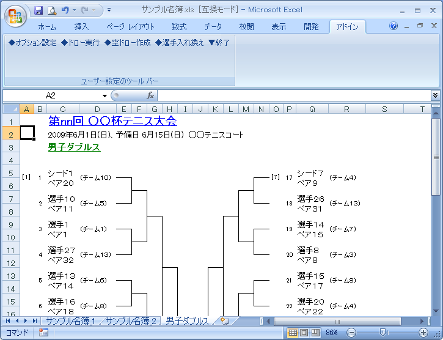Click cell with シード1
The image size is (443, 340).
[60, 173]
